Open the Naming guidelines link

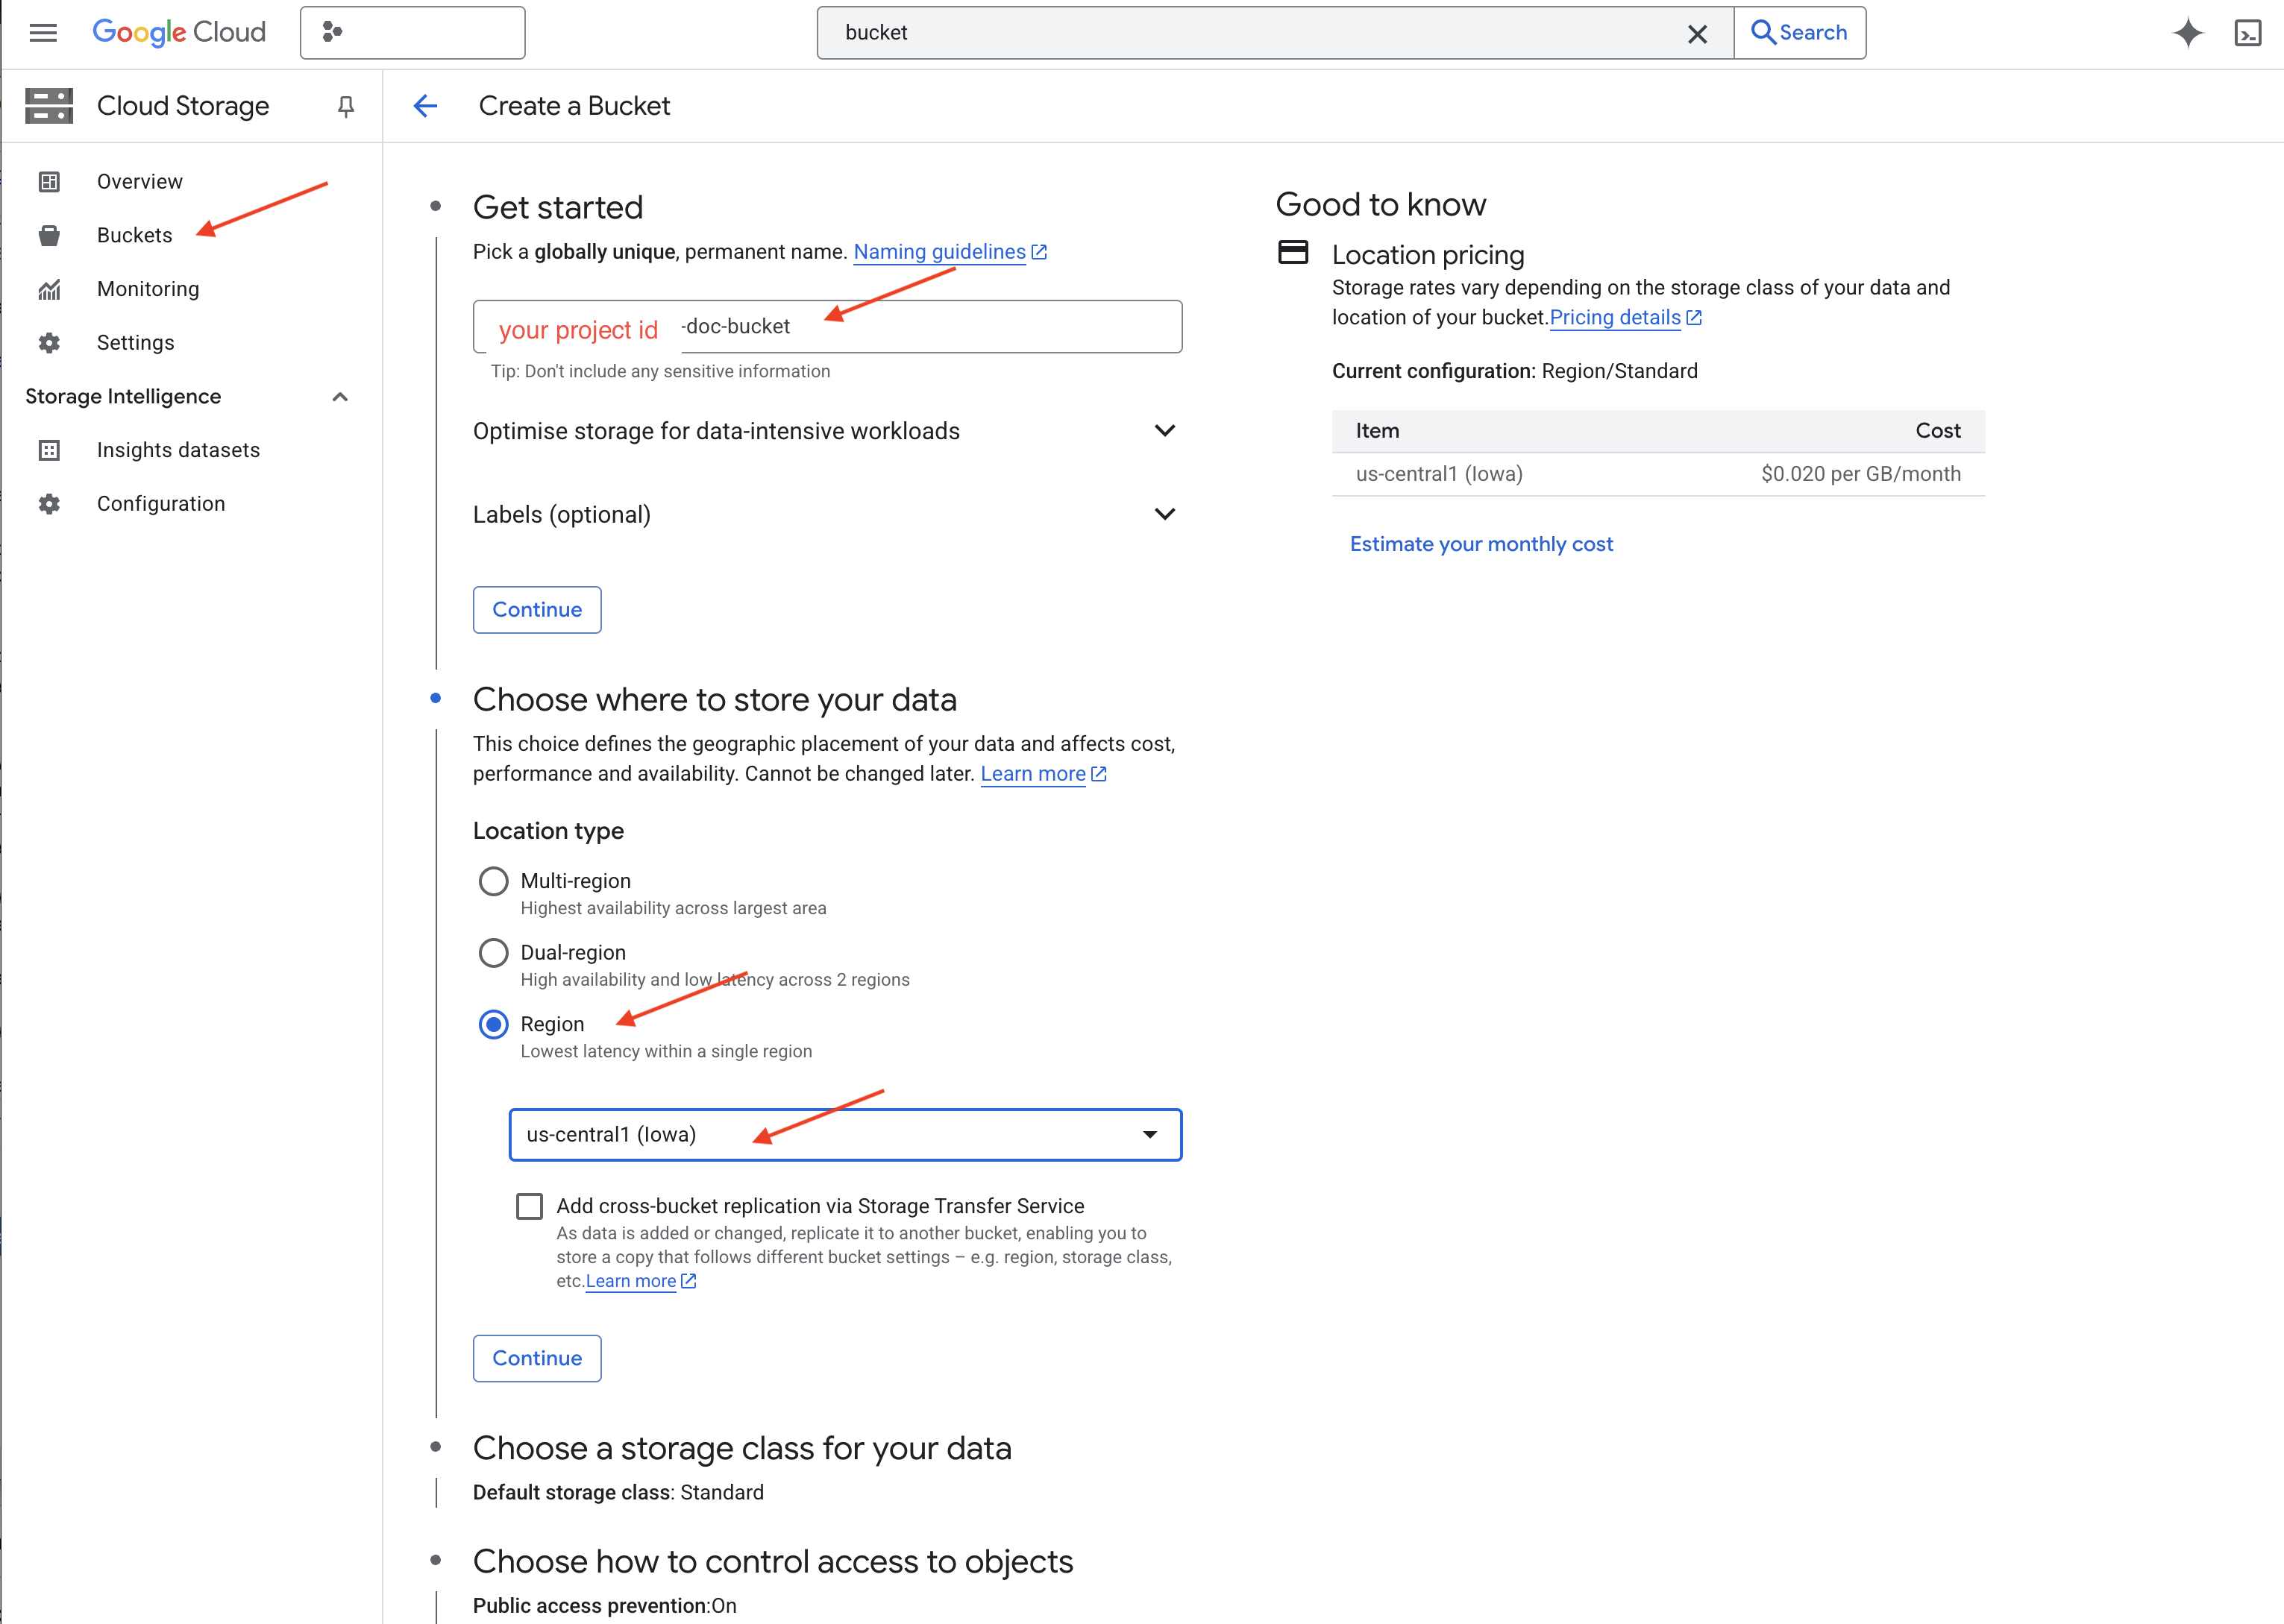938,252
